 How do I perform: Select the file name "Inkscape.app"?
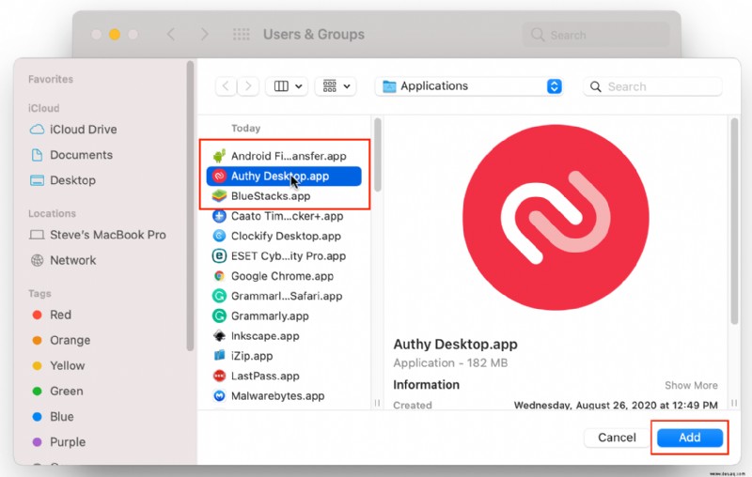(265, 336)
